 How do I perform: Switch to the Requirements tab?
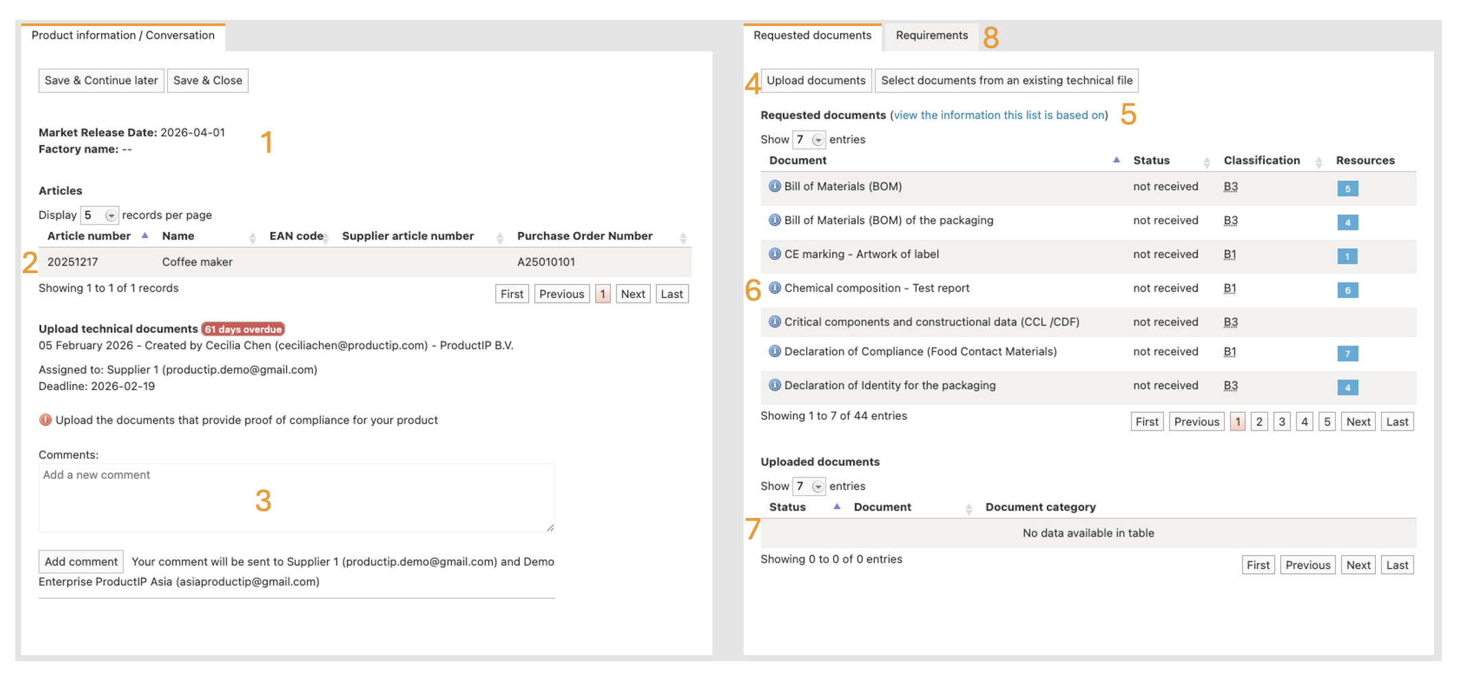coord(931,36)
